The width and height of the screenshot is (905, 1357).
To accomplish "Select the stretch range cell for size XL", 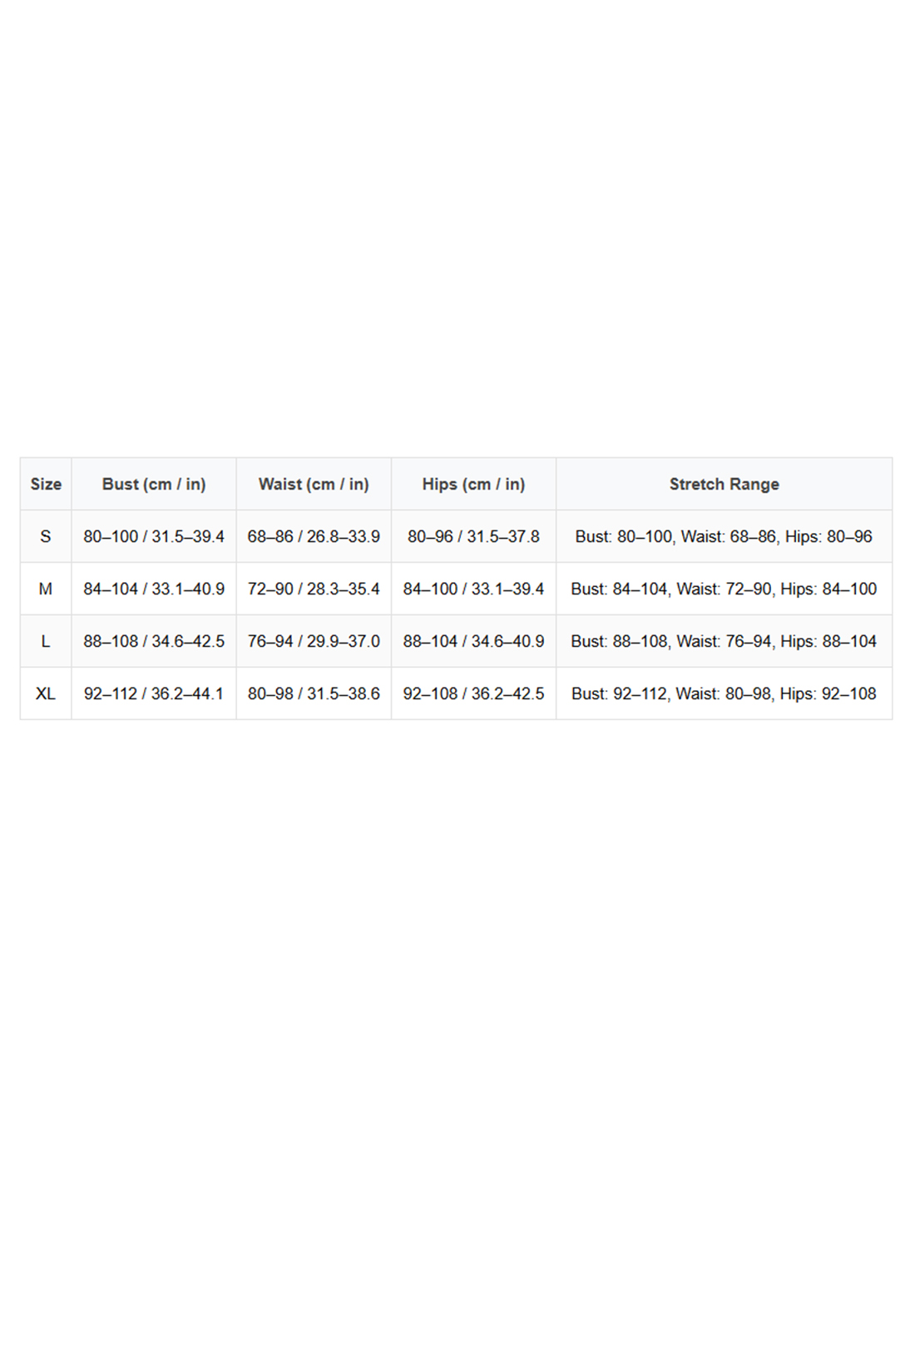I will coord(724,693).
